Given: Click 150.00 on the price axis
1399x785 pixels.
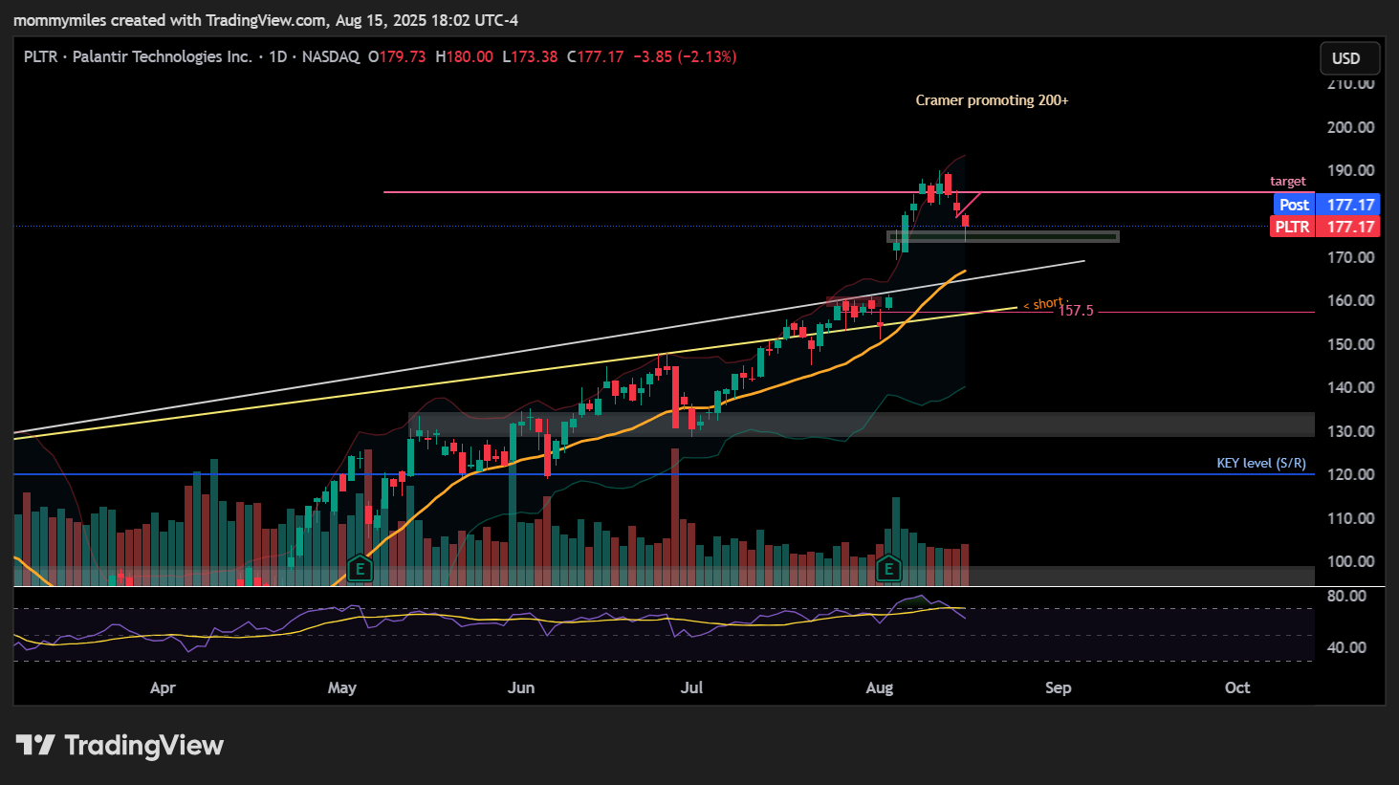Looking at the screenshot, I should tap(1350, 344).
